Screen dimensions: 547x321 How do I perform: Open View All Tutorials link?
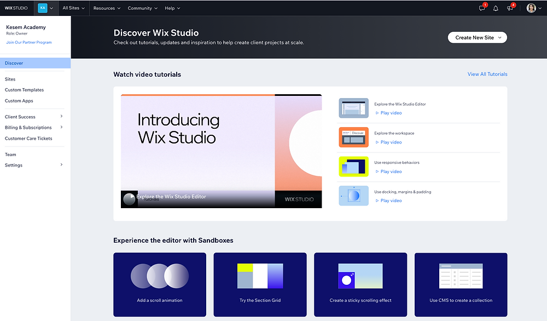coord(487,73)
